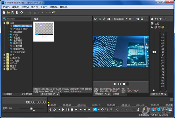The height and width of the screenshot is (118, 175).
Task: Open the 编辑(E) menu
Action: 16,7
